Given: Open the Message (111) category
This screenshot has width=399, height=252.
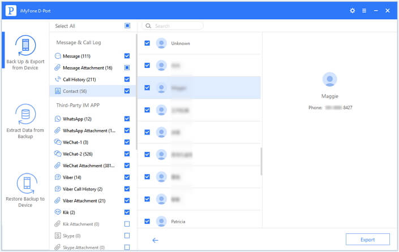Looking at the screenshot, I should (92, 56).
